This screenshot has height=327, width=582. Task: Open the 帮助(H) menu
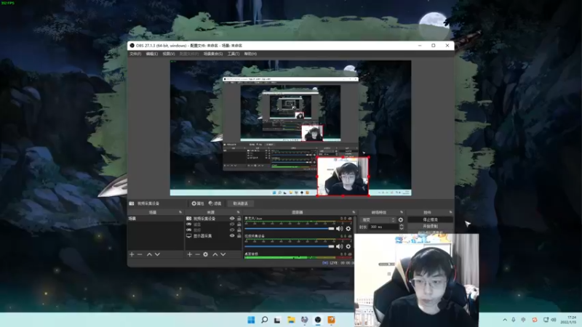pos(250,54)
